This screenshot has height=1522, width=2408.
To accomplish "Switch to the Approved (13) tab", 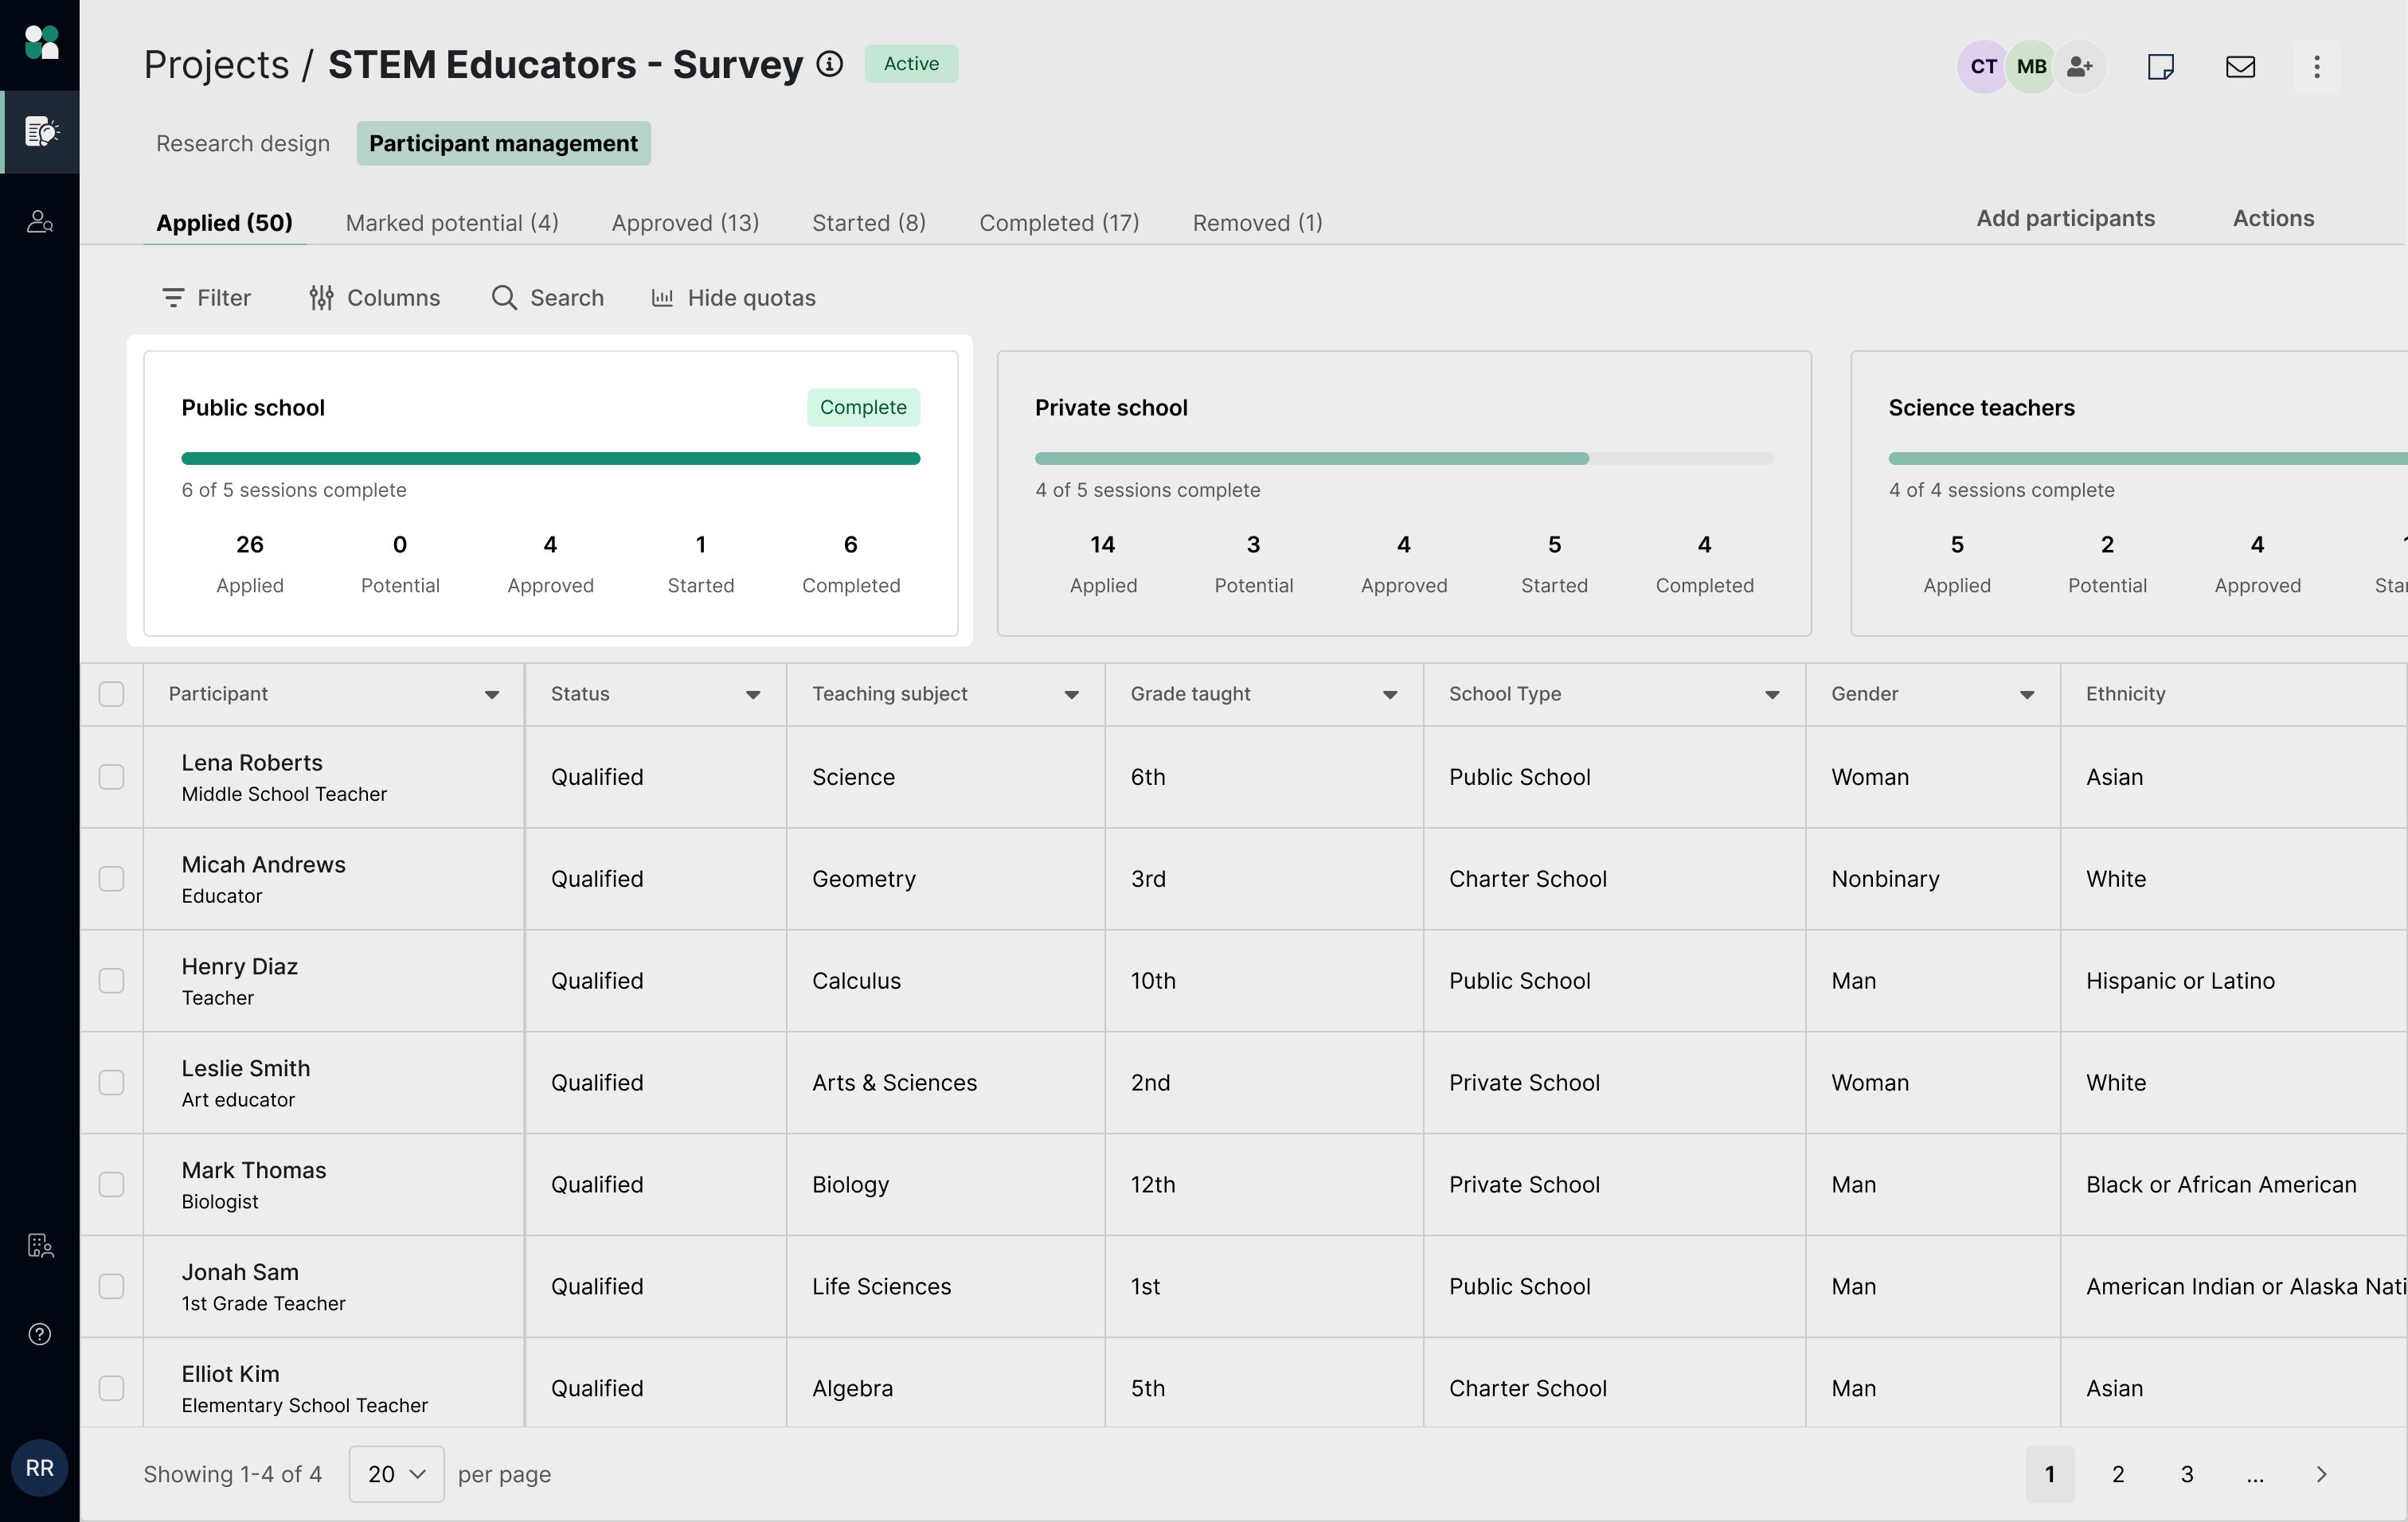I will tap(685, 222).
